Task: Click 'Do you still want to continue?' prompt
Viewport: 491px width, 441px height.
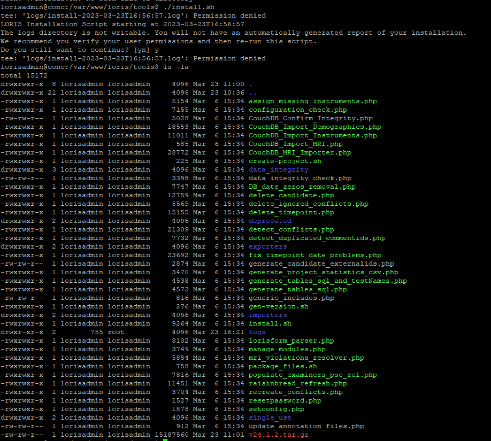Action: point(80,50)
